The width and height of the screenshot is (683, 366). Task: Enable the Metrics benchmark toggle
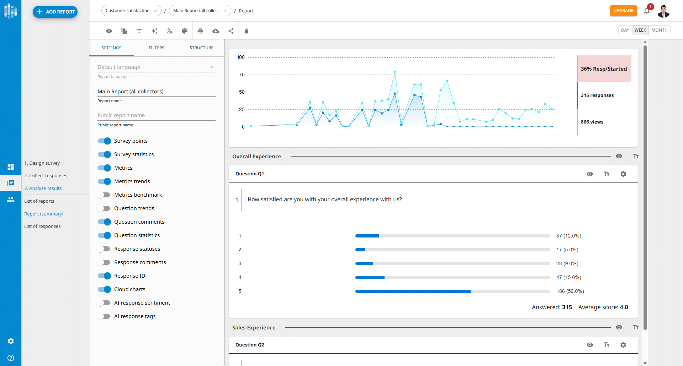coord(105,195)
